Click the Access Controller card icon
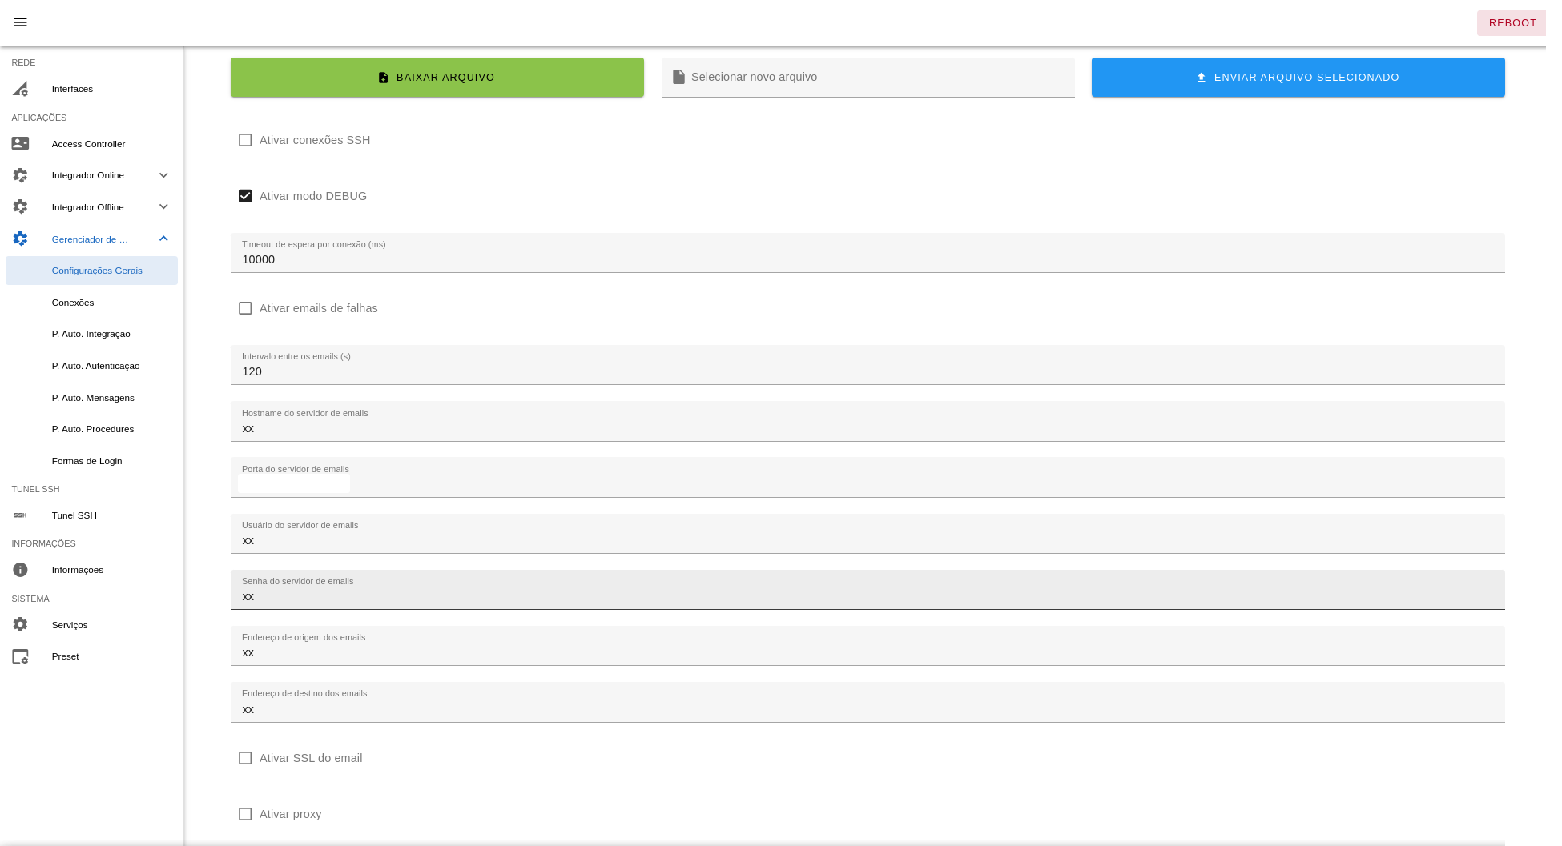Screen dimensions: 1562x846 pos(20,144)
